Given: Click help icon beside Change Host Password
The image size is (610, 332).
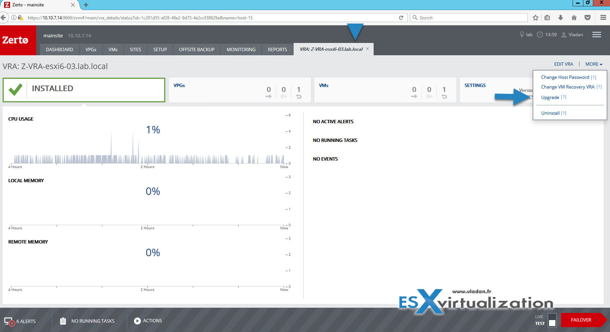Looking at the screenshot, I should click(594, 77).
